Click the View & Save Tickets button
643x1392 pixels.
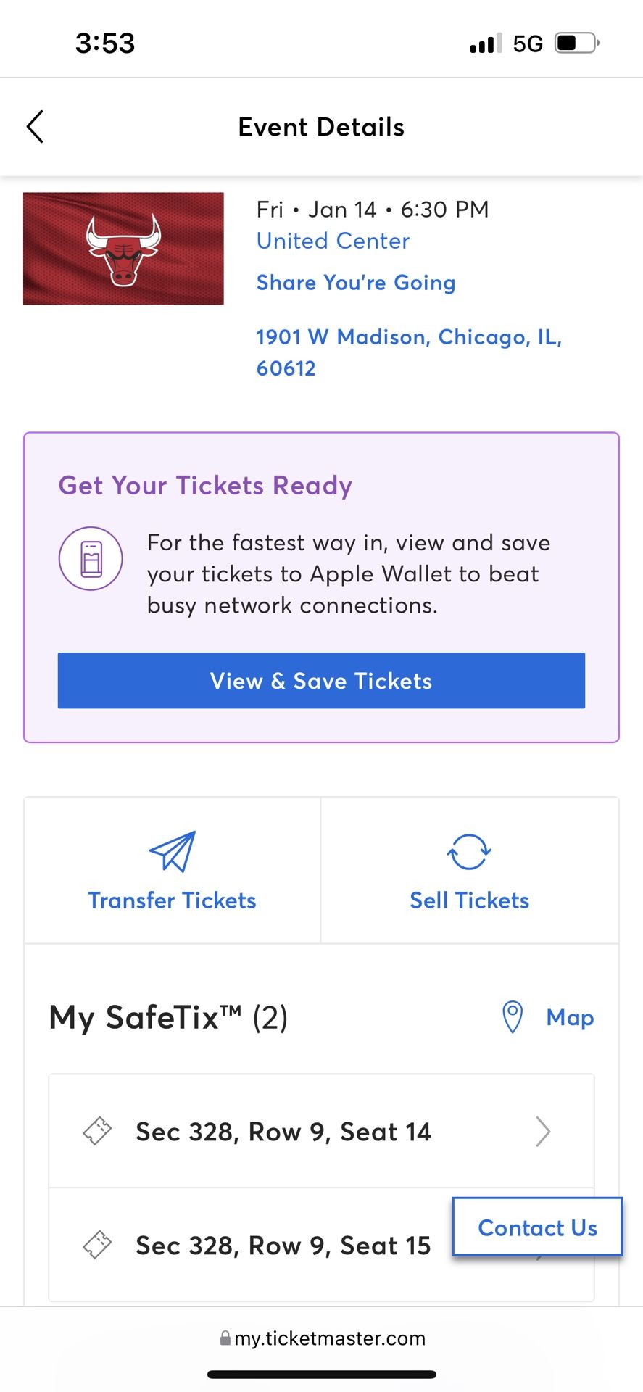[x=321, y=680]
